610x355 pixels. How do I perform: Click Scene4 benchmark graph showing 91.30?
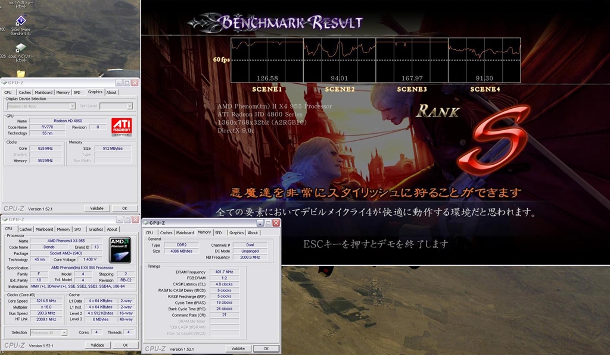pos(484,60)
